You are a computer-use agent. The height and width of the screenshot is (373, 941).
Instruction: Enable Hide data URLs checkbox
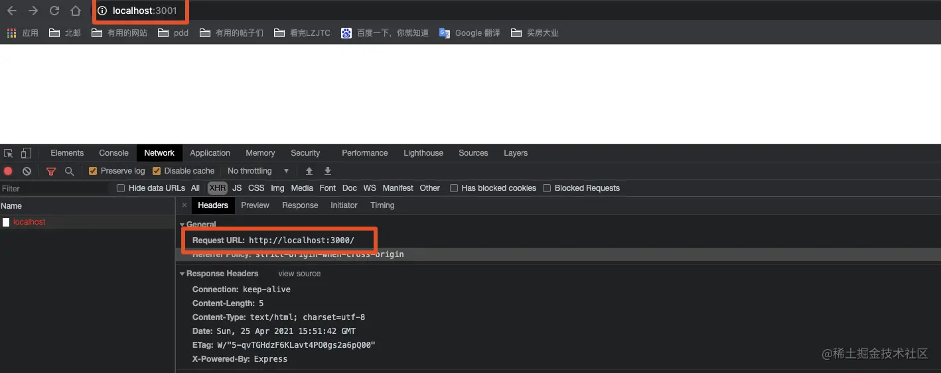coord(121,188)
